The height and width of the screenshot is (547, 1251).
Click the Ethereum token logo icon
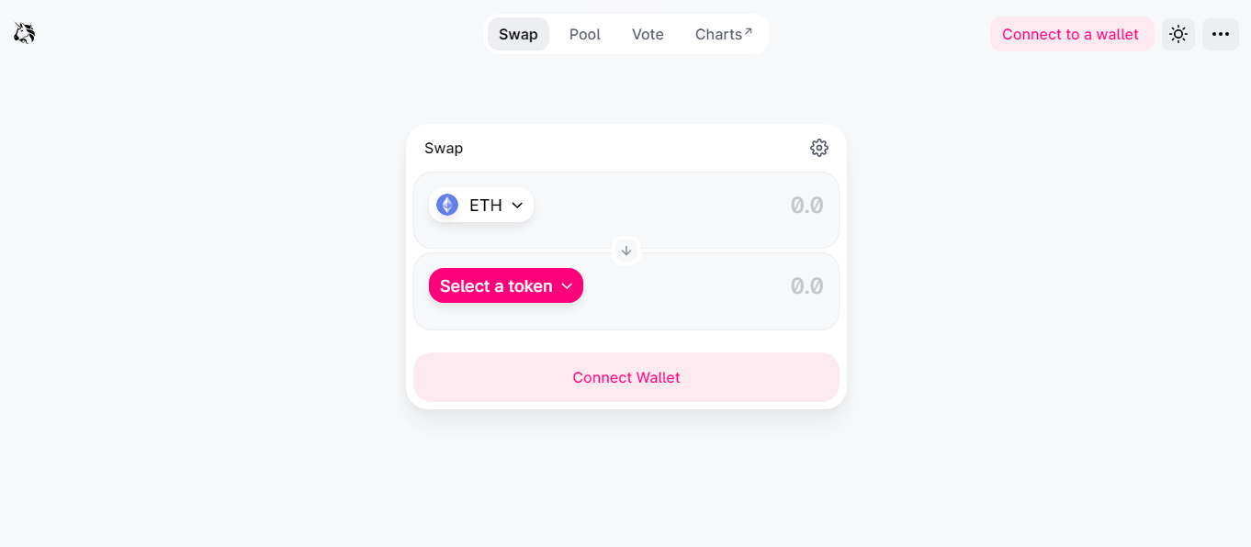pyautogui.click(x=447, y=205)
